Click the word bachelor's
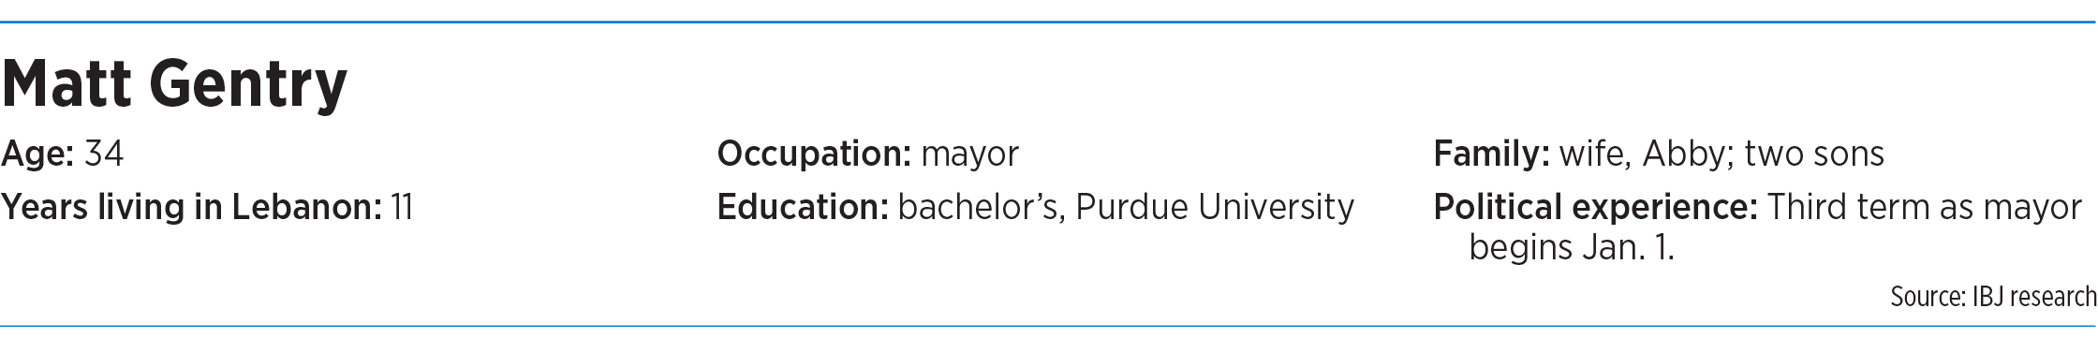2098x353 pixels. click(x=983, y=207)
